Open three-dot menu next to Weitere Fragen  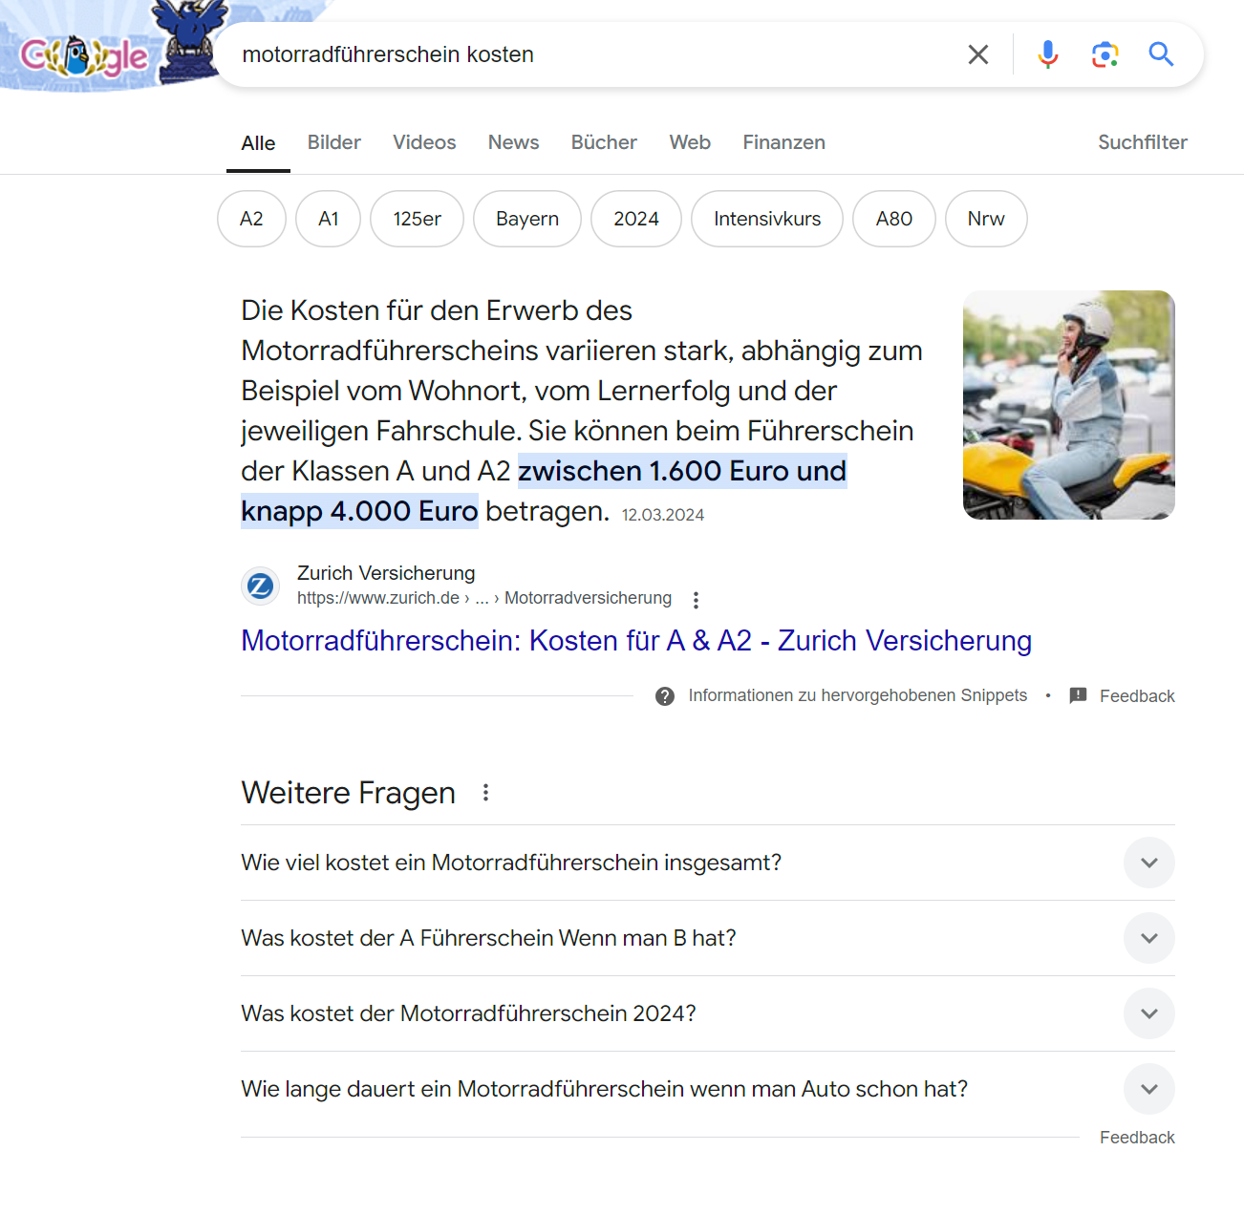tap(485, 793)
